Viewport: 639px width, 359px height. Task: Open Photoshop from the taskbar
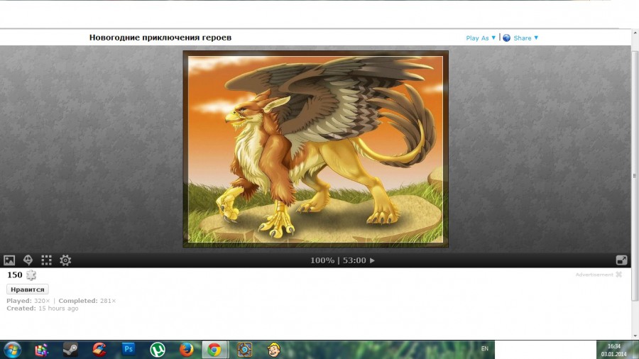pos(129,349)
